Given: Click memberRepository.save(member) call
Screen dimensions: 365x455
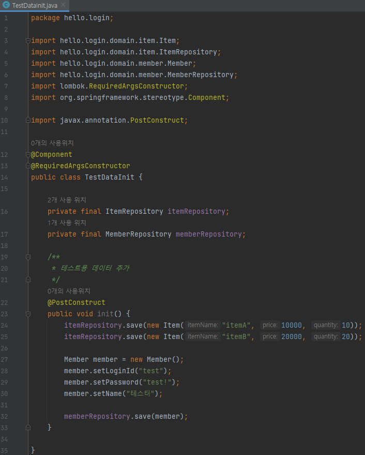Looking at the screenshot, I should 124,416.
